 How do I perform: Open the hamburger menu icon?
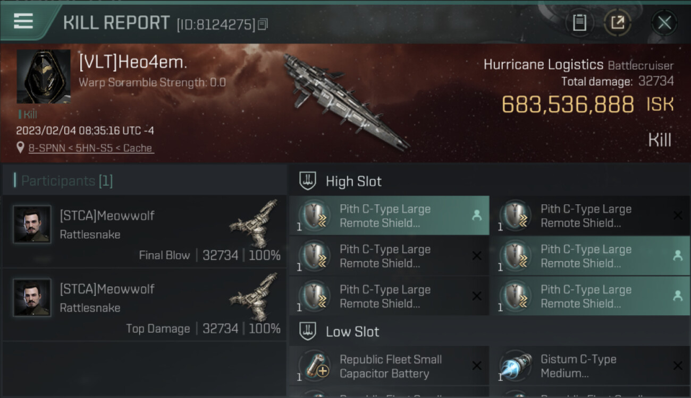click(x=23, y=21)
